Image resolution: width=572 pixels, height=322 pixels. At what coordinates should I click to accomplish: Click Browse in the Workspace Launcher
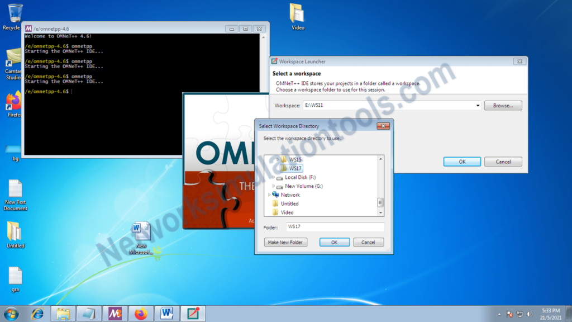coord(504,105)
